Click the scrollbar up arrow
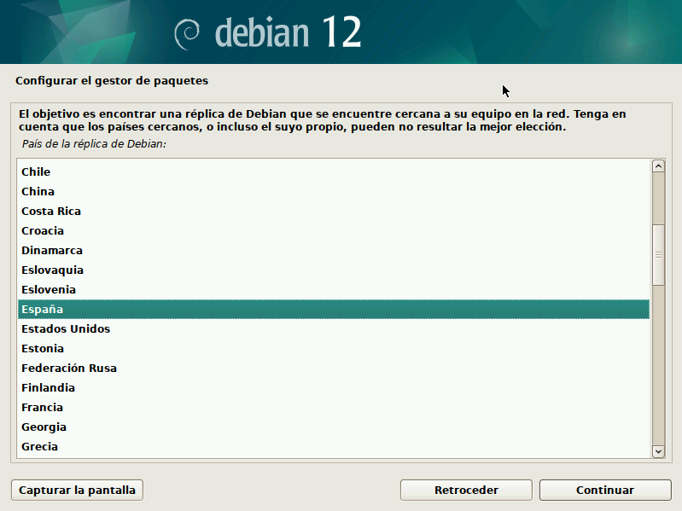Image resolution: width=682 pixels, height=511 pixels. [x=658, y=166]
